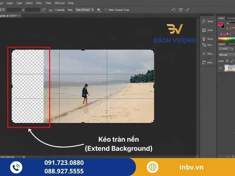Open the Resst panel icon
Image resolution: width=235 pixels, height=176 pixels.
204,21
